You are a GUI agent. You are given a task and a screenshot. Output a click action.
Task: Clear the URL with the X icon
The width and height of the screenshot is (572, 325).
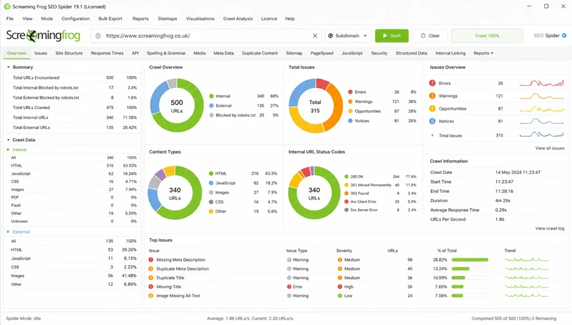click(x=315, y=36)
